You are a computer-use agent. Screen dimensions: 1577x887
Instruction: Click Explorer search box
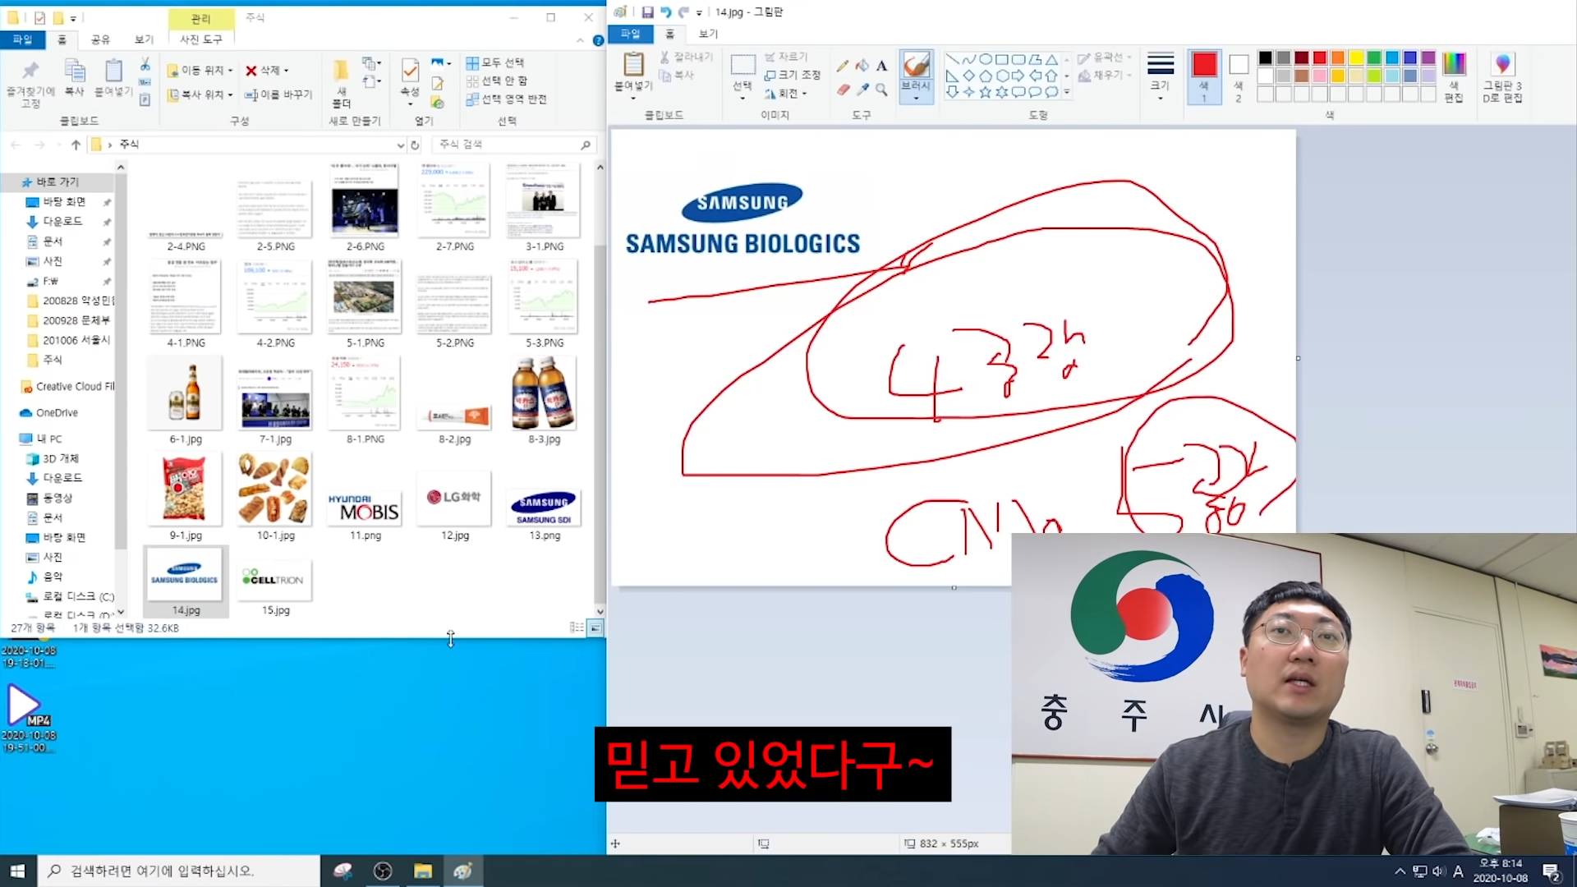click(513, 145)
